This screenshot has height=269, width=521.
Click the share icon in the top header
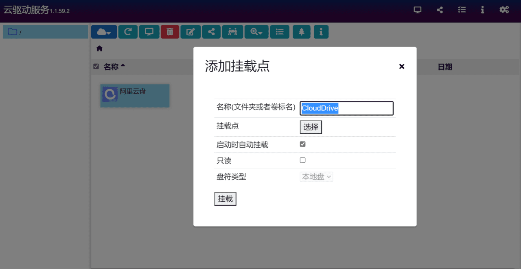pyautogui.click(x=440, y=10)
